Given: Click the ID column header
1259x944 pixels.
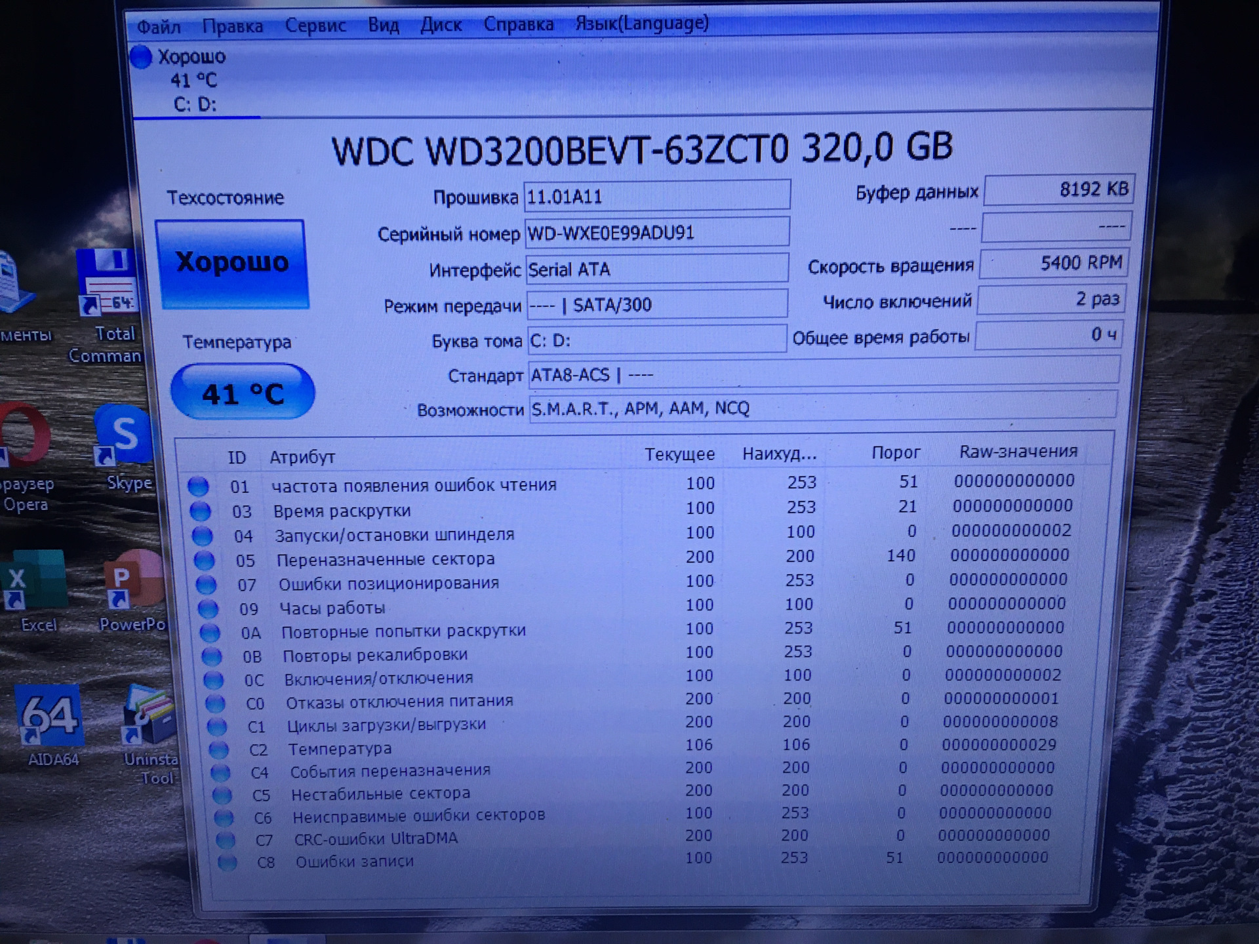Looking at the screenshot, I should coord(237,458).
